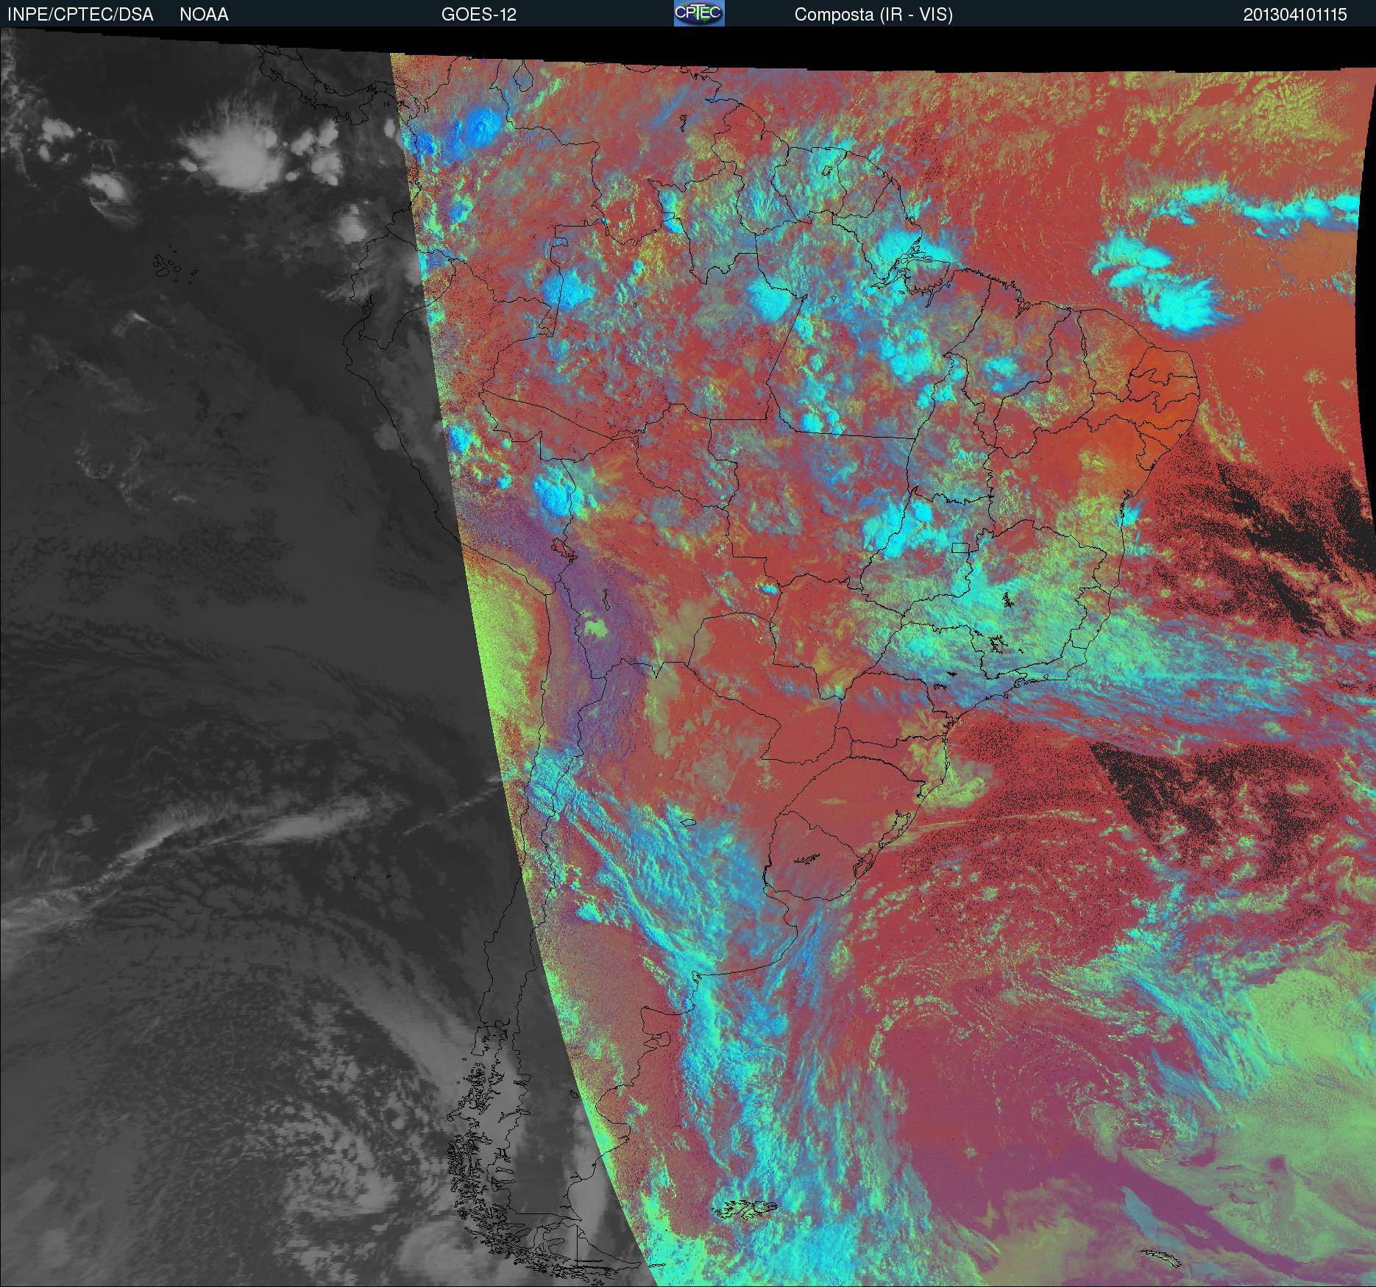Viewport: 1376px width, 1287px height.
Task: Click the Composta (IR - VIS) title
Action: 873,15
